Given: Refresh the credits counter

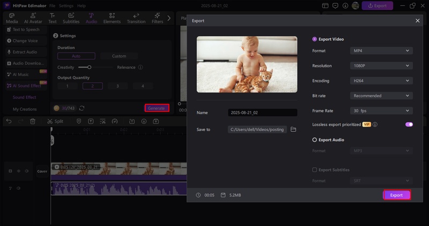Looking at the screenshot, I should click(x=82, y=108).
